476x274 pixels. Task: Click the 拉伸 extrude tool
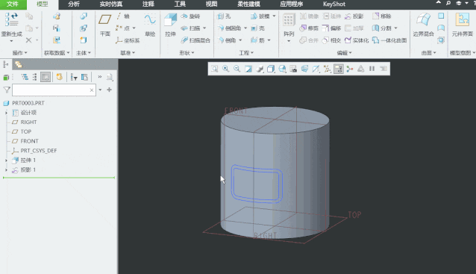(170, 25)
